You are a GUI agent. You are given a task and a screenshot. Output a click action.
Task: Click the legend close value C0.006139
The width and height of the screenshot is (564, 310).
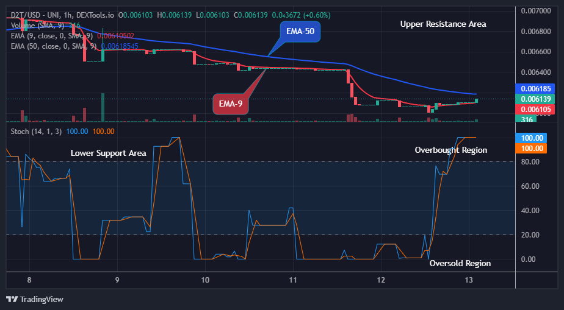[x=251, y=15]
